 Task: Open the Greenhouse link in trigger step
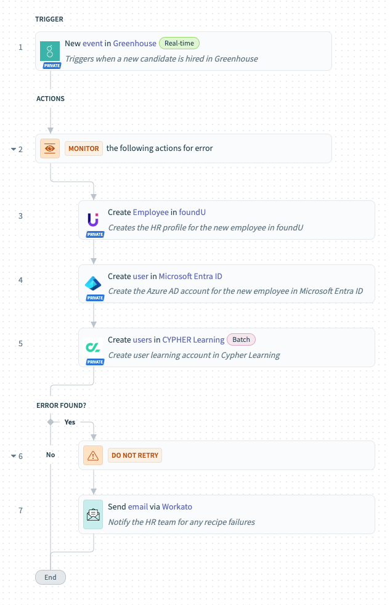click(135, 43)
